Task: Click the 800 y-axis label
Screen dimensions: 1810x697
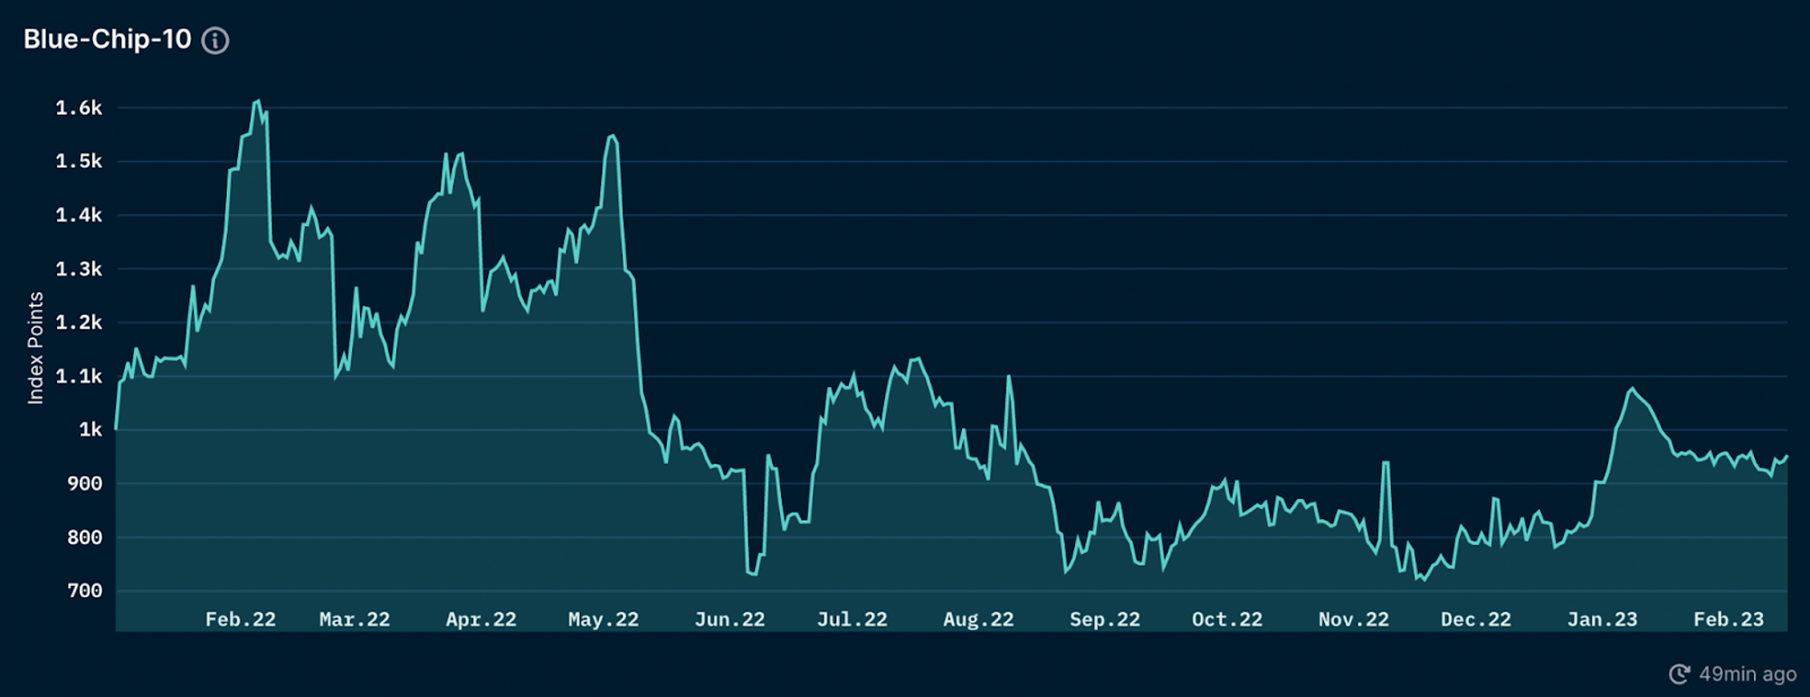Action: [85, 537]
